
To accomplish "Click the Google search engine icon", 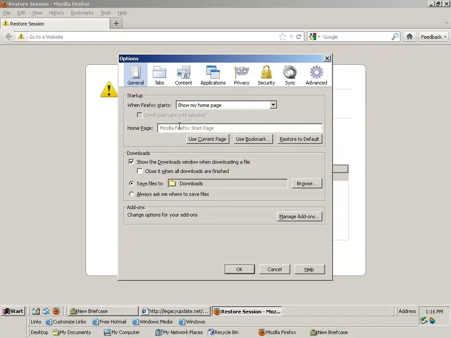I will click(x=312, y=37).
